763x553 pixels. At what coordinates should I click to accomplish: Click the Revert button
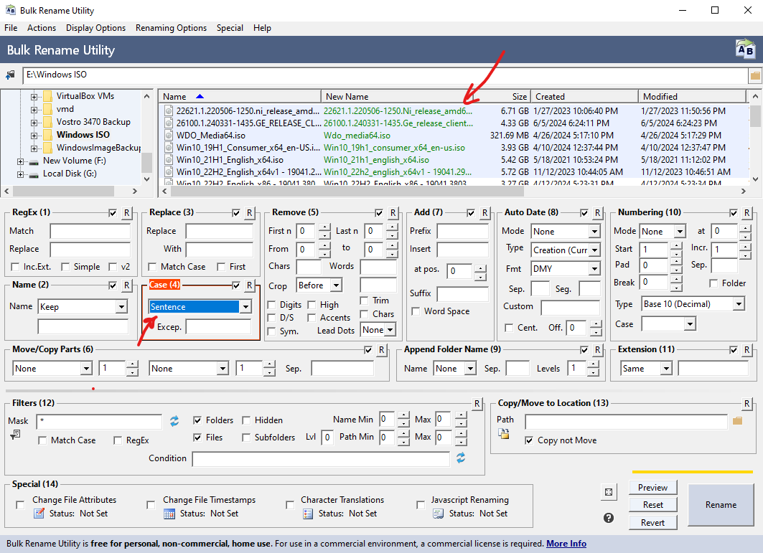(652, 523)
